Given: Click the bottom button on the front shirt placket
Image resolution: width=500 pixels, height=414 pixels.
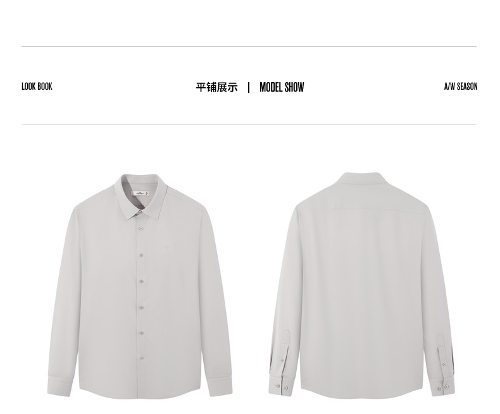Looking at the screenshot, I should (x=141, y=358).
